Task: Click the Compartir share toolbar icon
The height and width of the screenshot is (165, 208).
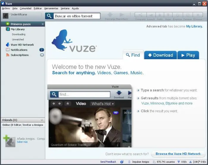Action: pyautogui.click(x=141, y=15)
